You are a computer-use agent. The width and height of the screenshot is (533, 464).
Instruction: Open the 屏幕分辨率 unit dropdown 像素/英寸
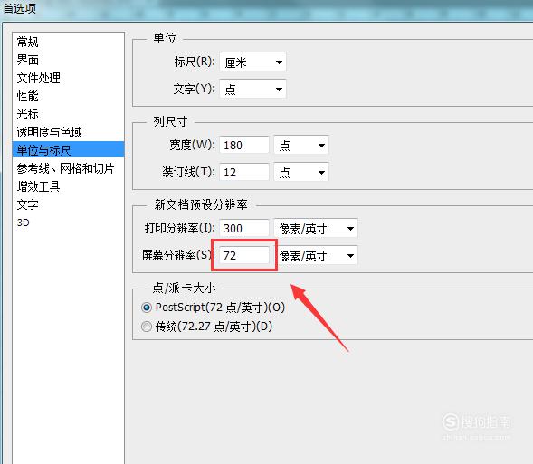[x=317, y=255]
